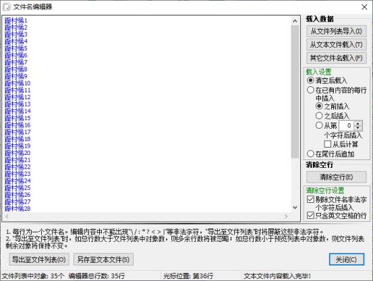
Task: Click the 载入数据 section heading
Action: coord(320,19)
